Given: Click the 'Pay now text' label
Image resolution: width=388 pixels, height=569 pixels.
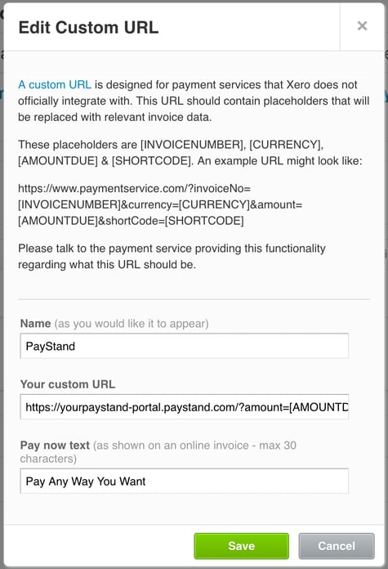Looking at the screenshot, I should click(55, 446).
